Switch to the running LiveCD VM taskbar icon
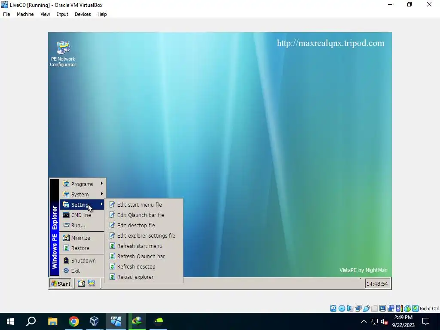The image size is (440, 330). (x=116, y=321)
